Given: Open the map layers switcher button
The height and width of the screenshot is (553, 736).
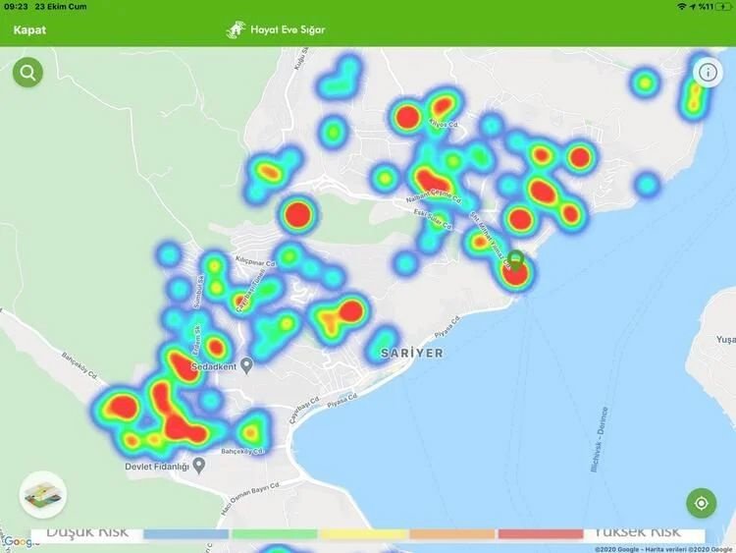Looking at the screenshot, I should [42, 494].
